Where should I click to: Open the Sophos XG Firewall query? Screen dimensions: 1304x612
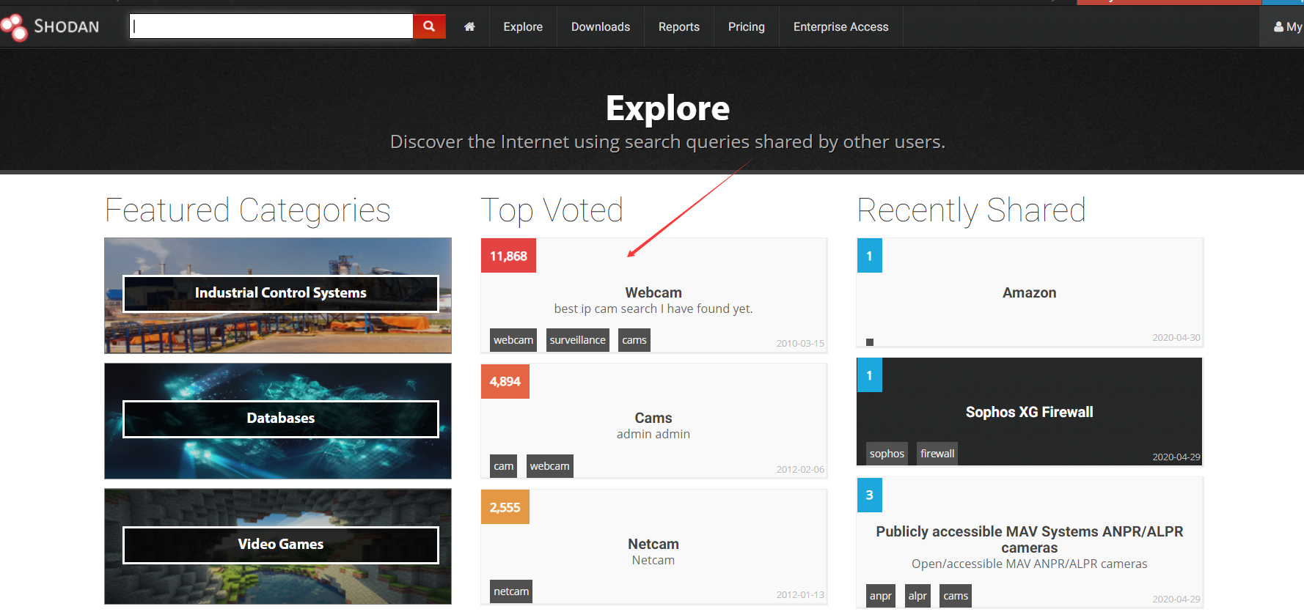pyautogui.click(x=1030, y=412)
